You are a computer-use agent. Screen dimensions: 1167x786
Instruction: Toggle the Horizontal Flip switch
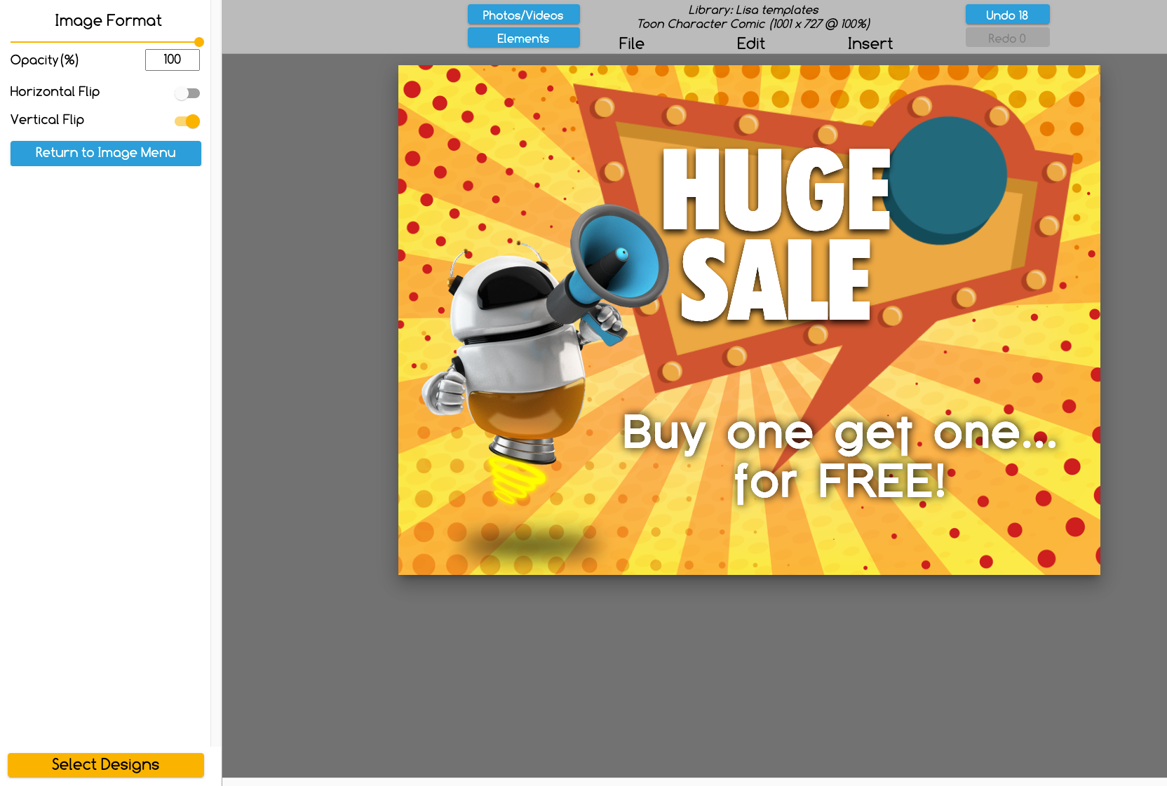click(x=187, y=93)
